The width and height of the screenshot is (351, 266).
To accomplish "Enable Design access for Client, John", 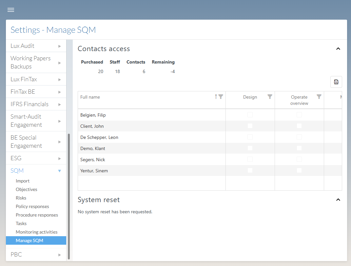I will coord(250,126).
